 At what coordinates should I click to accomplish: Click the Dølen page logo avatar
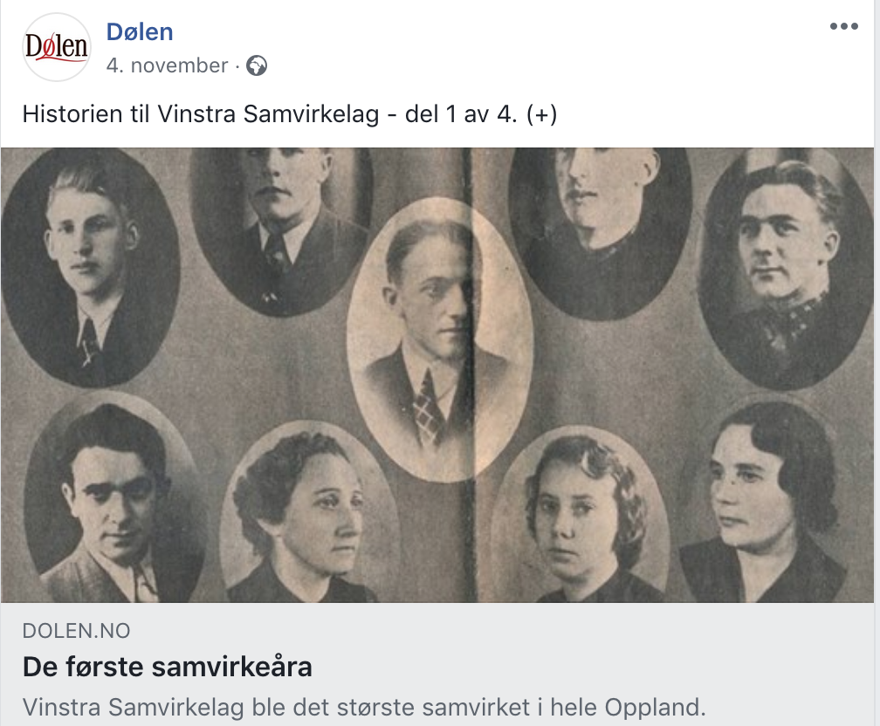click(x=56, y=48)
